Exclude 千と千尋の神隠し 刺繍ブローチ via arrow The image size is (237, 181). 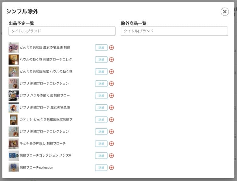[112, 144]
